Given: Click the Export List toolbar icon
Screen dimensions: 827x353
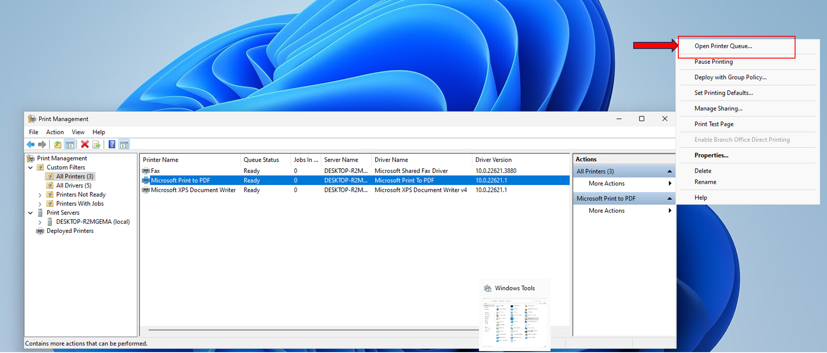Looking at the screenshot, I should [x=97, y=145].
